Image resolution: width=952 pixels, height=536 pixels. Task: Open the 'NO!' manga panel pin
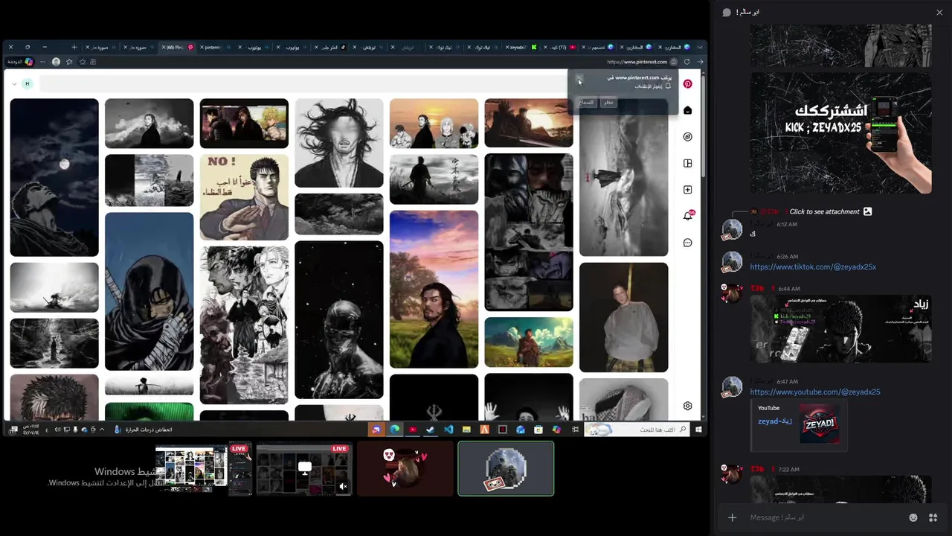[244, 197]
